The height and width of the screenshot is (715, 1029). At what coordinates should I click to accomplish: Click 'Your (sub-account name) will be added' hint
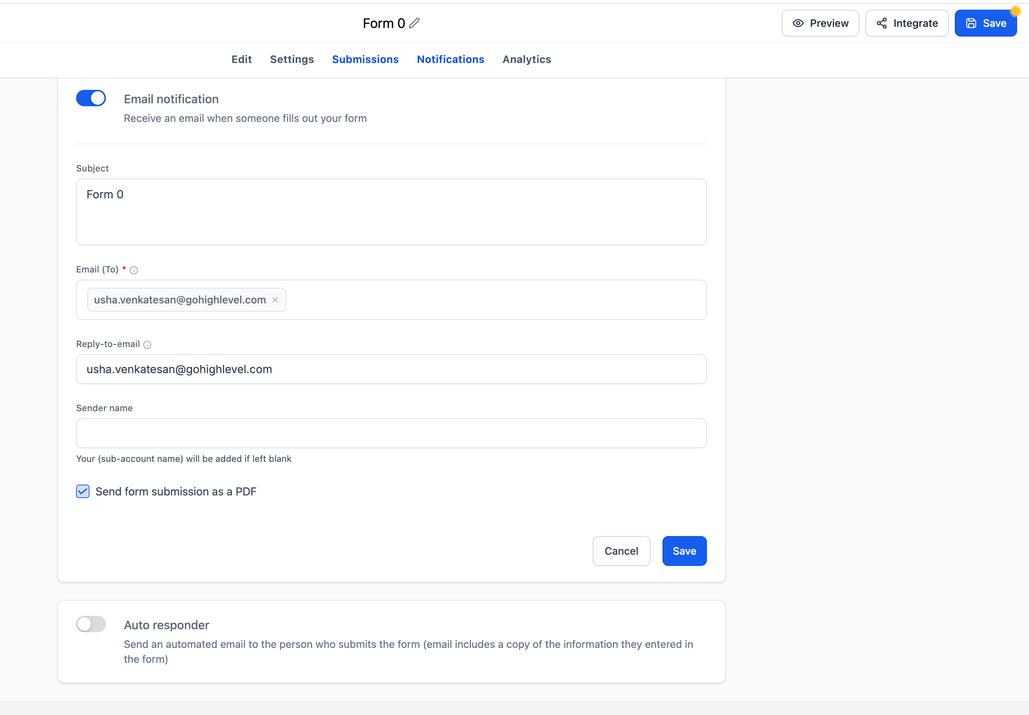[x=184, y=459]
